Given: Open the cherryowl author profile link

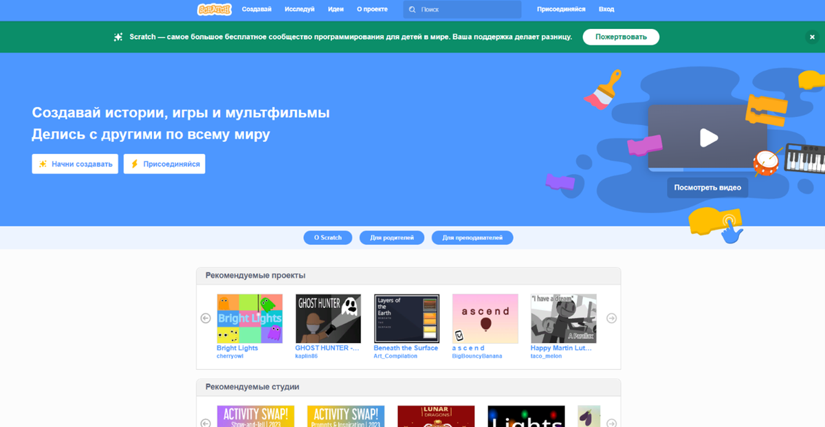Looking at the screenshot, I should tap(230, 356).
